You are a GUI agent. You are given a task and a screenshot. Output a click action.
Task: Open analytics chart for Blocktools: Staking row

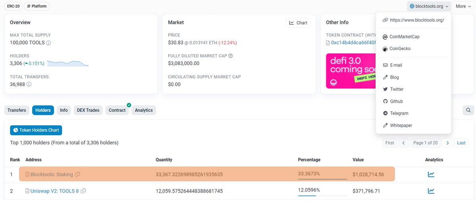(x=431, y=174)
